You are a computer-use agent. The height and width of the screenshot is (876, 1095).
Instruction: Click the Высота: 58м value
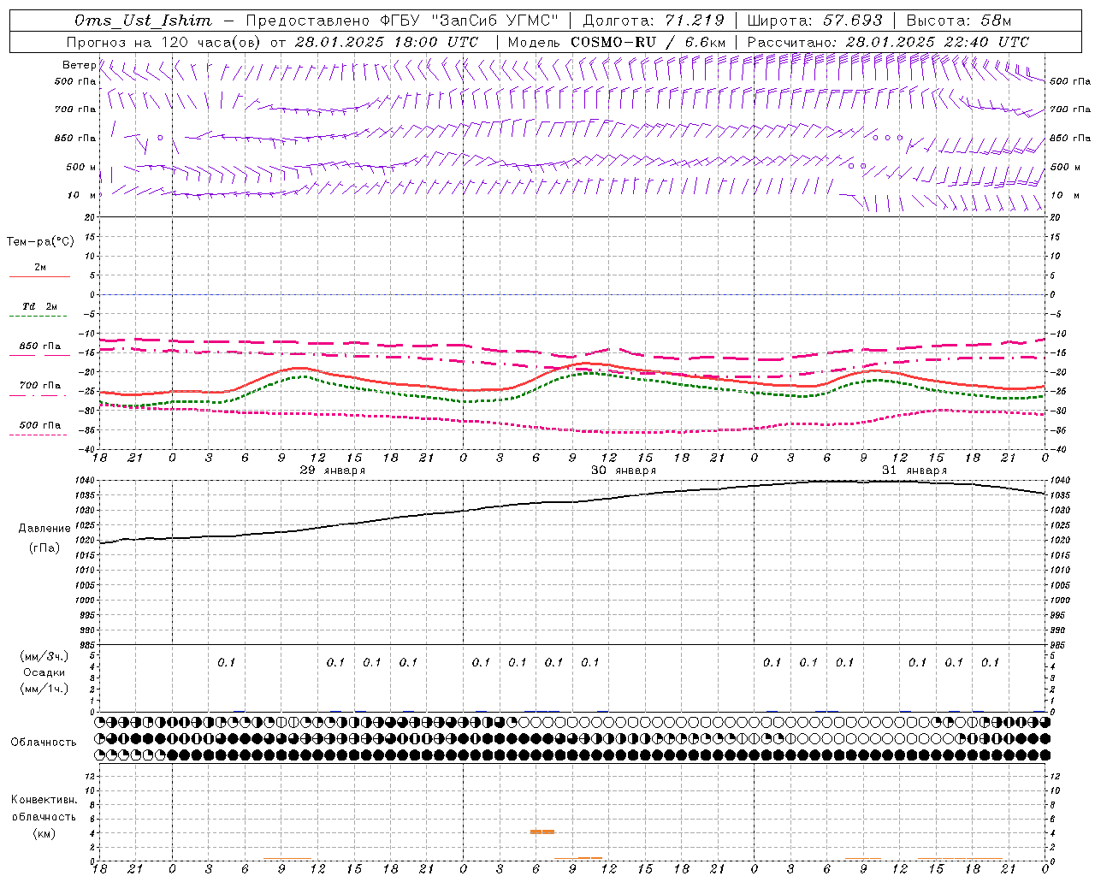(958, 21)
